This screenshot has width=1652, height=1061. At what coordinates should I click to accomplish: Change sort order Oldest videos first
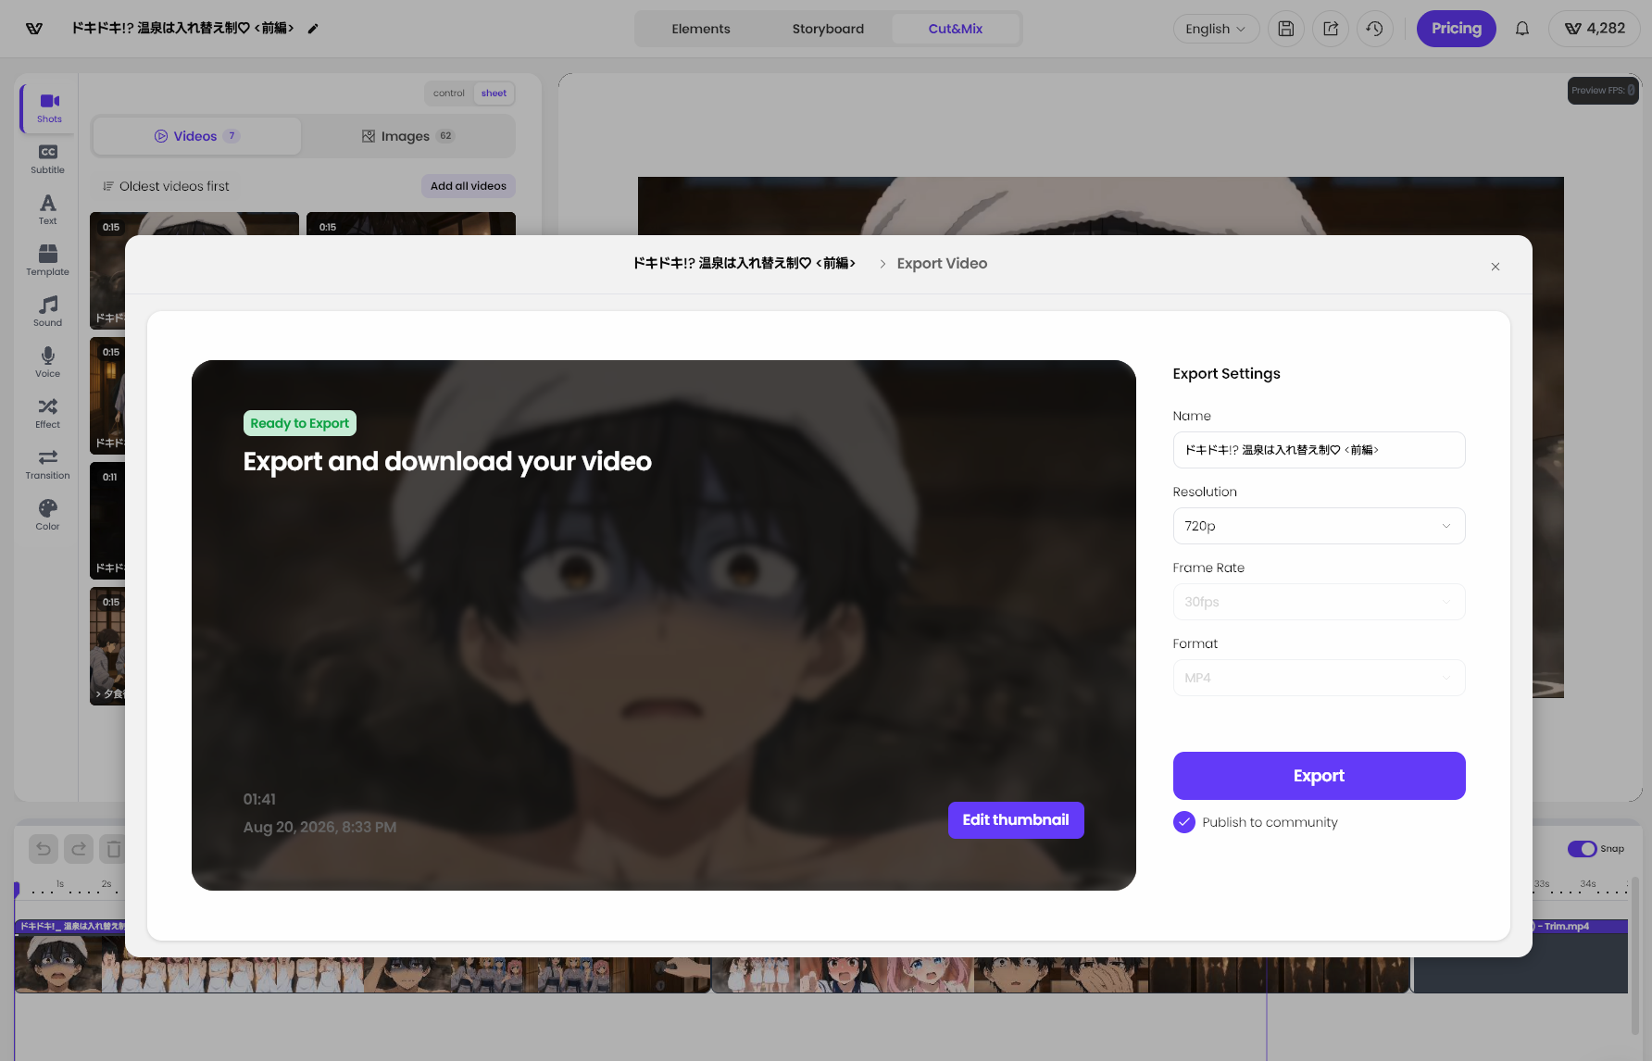point(167,186)
